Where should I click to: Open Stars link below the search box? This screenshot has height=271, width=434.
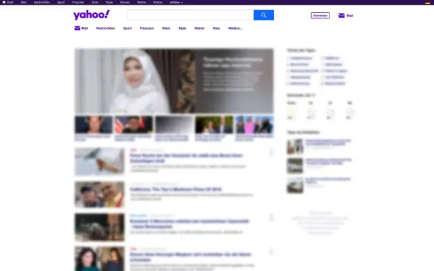tap(166, 28)
